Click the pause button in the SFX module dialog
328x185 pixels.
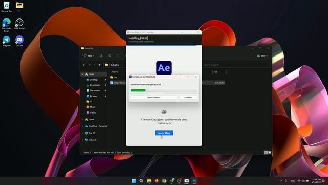click(154, 97)
